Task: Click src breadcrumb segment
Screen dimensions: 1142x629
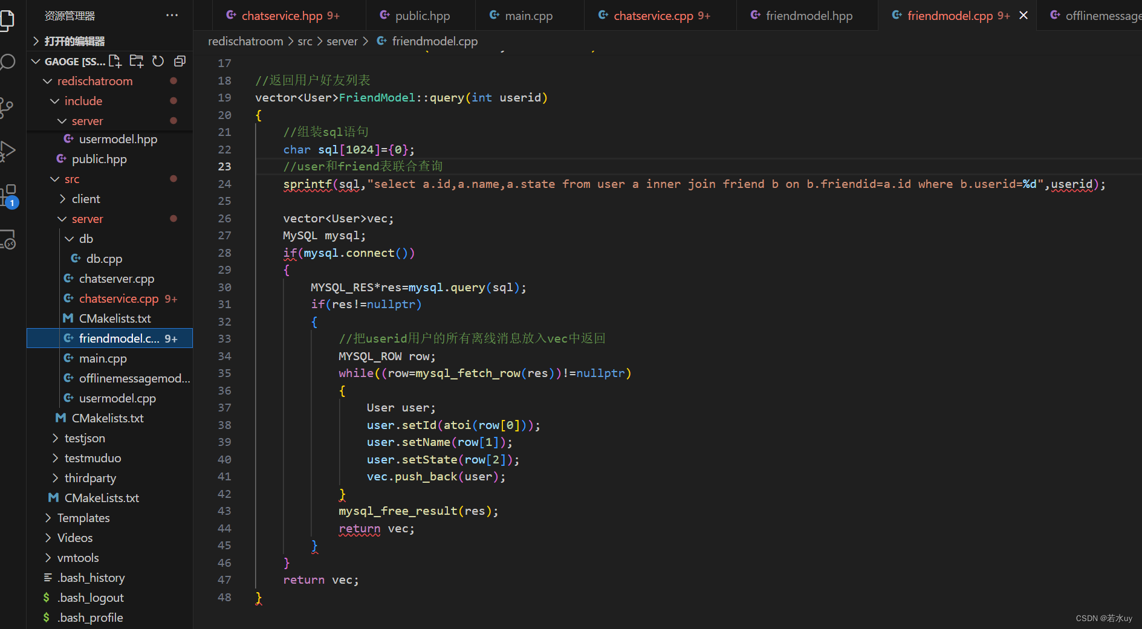Action: point(305,41)
